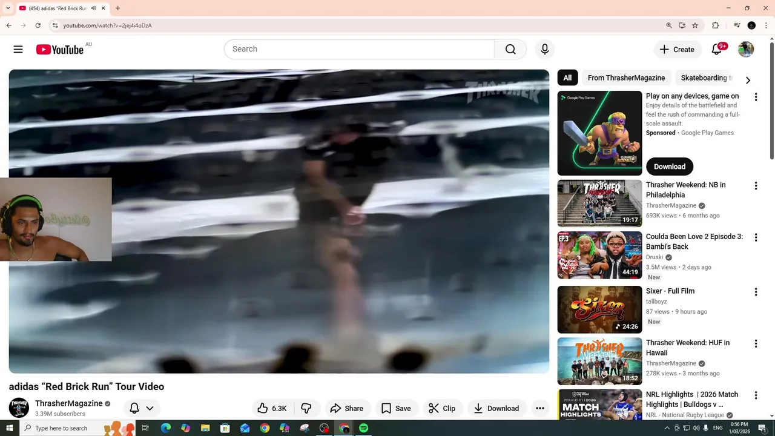Bookmark this page with the star

(x=695, y=25)
